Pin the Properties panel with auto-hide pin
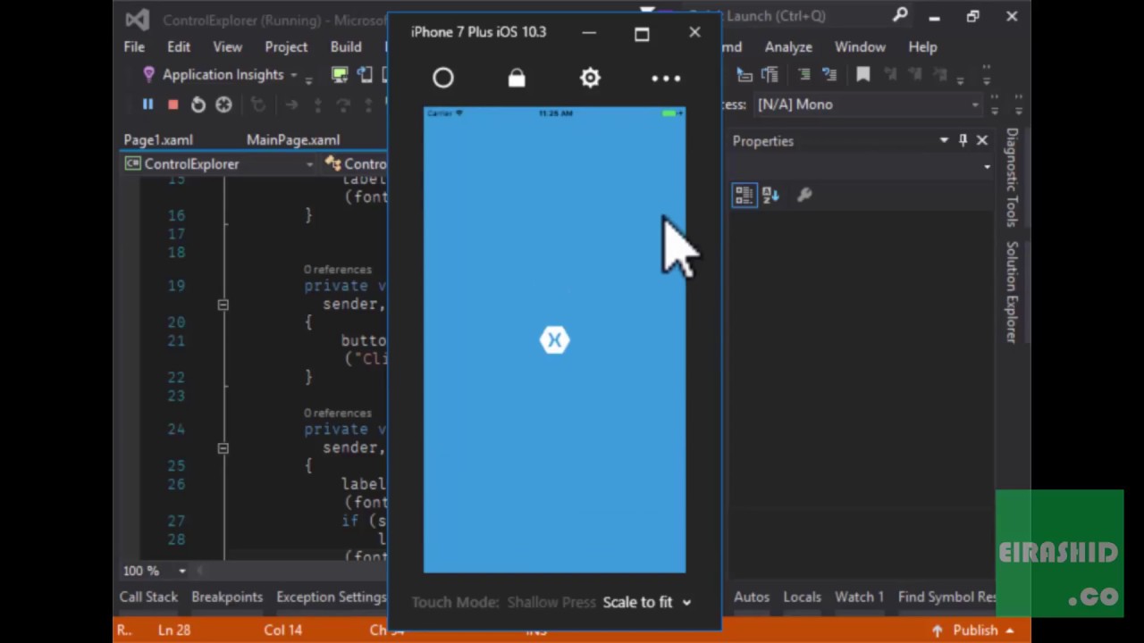Image resolution: width=1144 pixels, height=643 pixels. pos(963,140)
